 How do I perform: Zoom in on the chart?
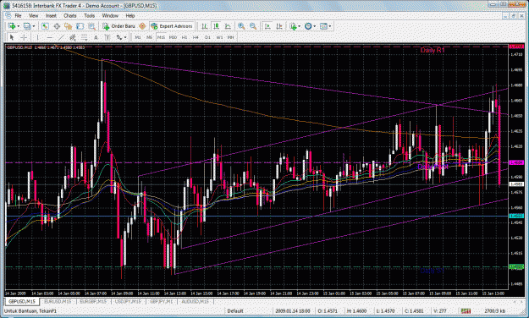point(241,26)
